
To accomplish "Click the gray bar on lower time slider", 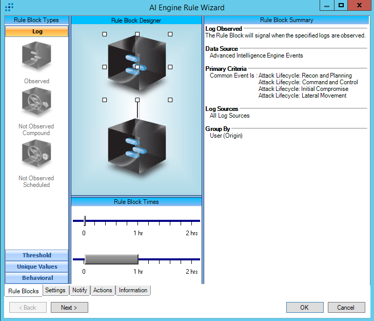I will point(111,259).
